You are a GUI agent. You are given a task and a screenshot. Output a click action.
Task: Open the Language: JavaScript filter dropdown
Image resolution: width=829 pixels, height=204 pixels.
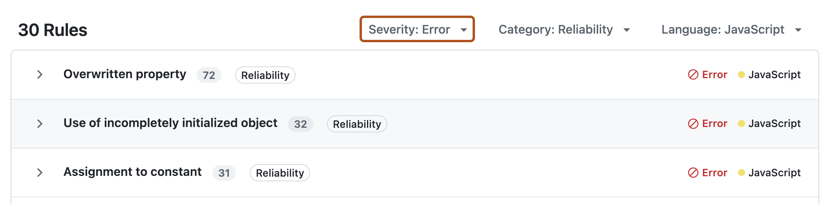click(x=731, y=30)
